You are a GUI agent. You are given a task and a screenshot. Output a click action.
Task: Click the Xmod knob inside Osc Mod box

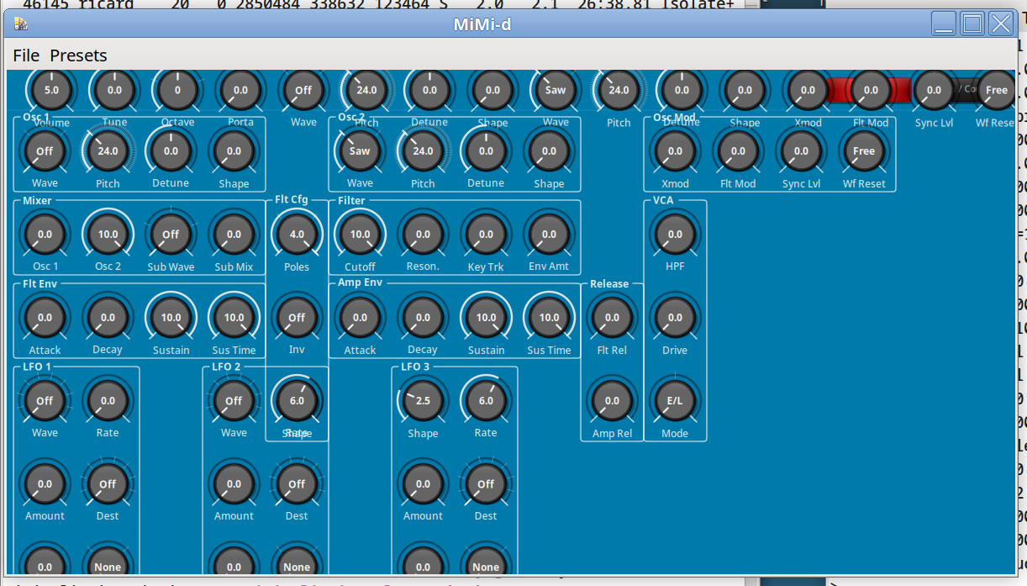675,151
